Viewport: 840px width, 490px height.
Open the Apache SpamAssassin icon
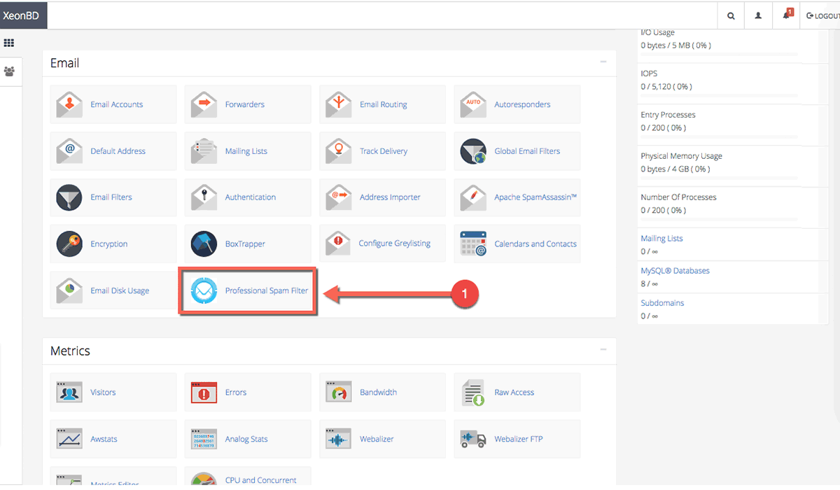pos(473,197)
